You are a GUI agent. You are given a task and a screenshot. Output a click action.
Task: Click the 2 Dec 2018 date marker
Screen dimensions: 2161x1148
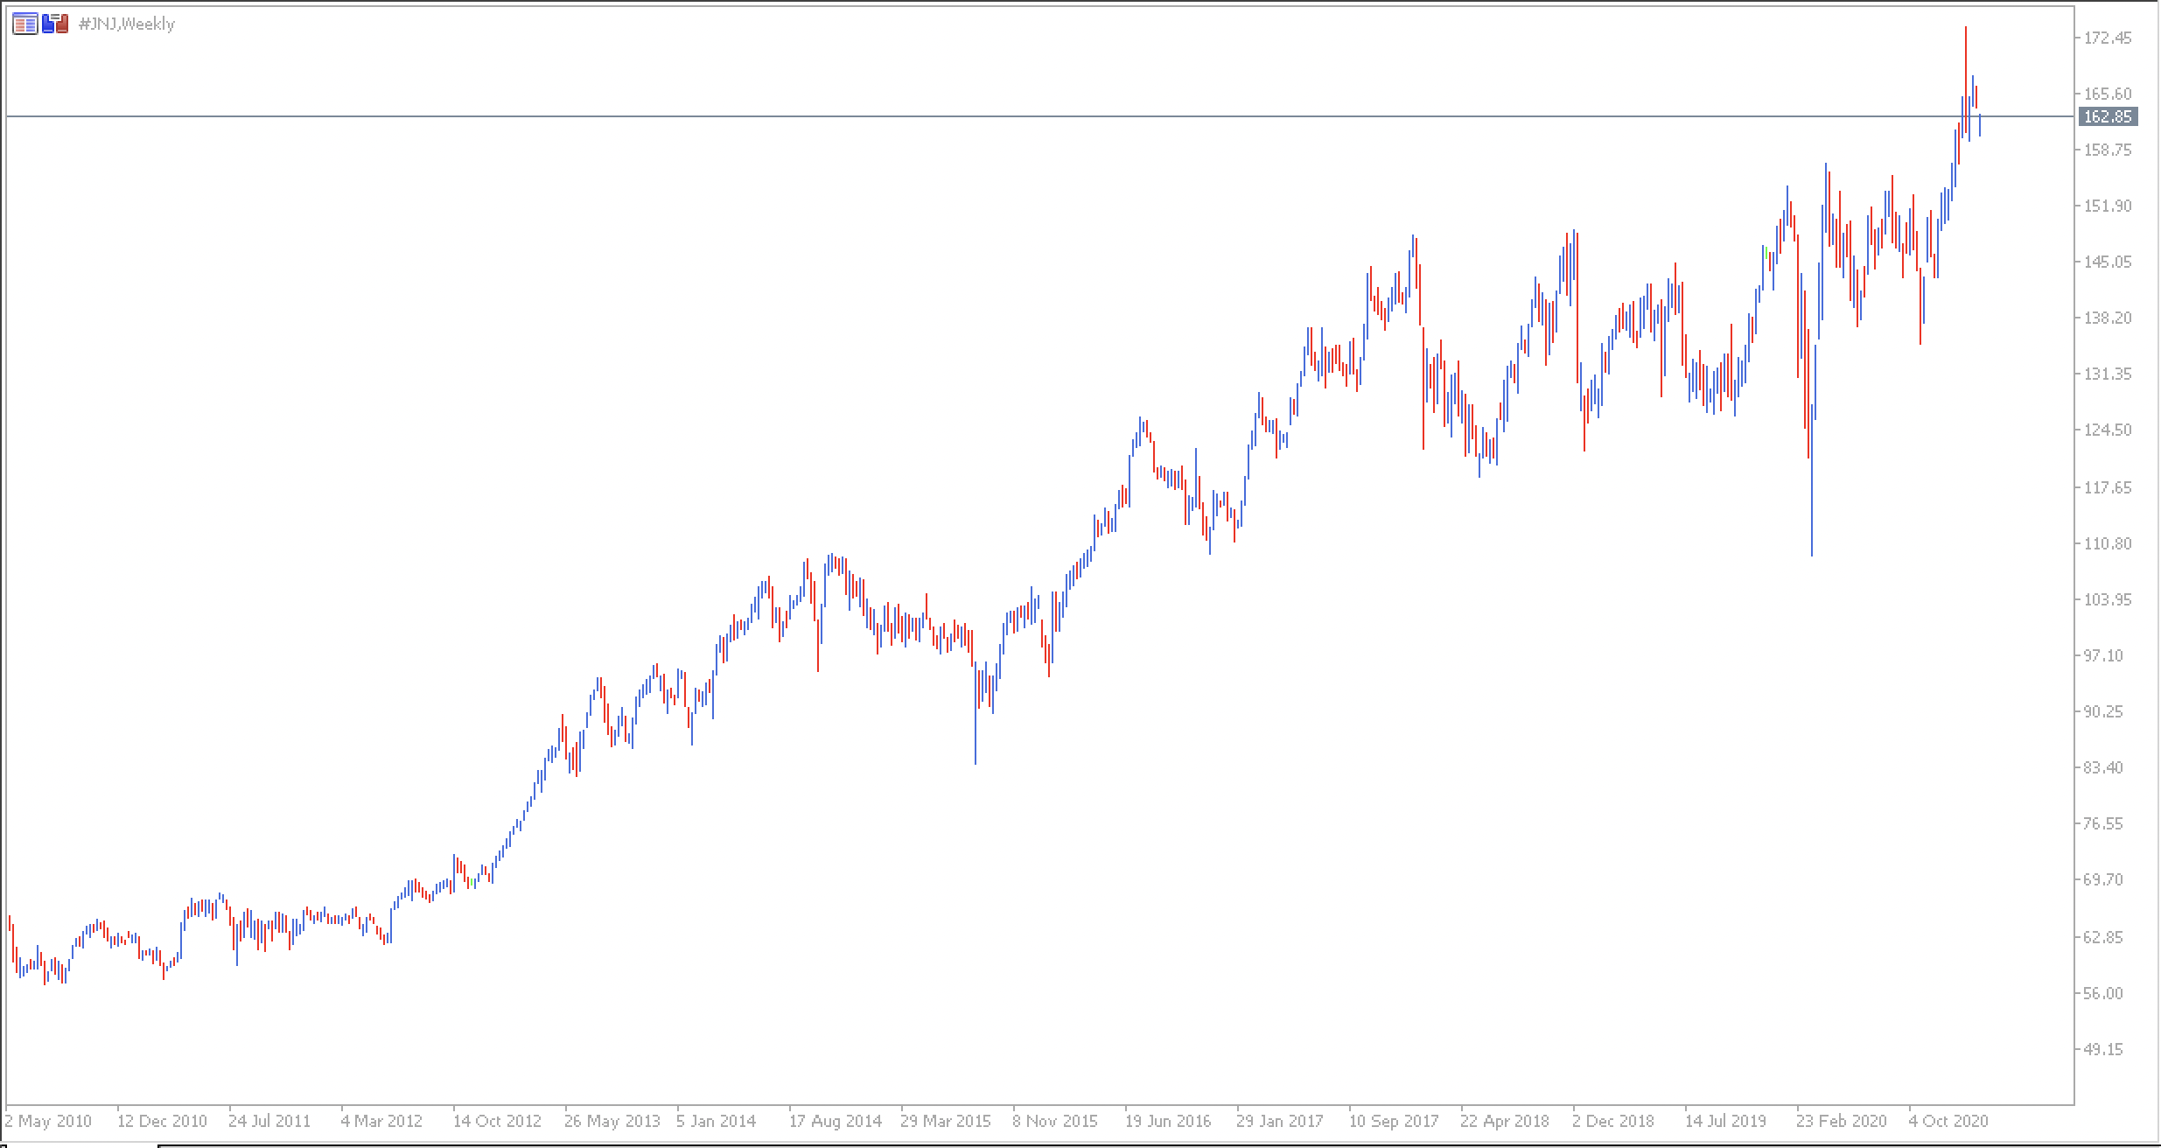(1613, 1121)
